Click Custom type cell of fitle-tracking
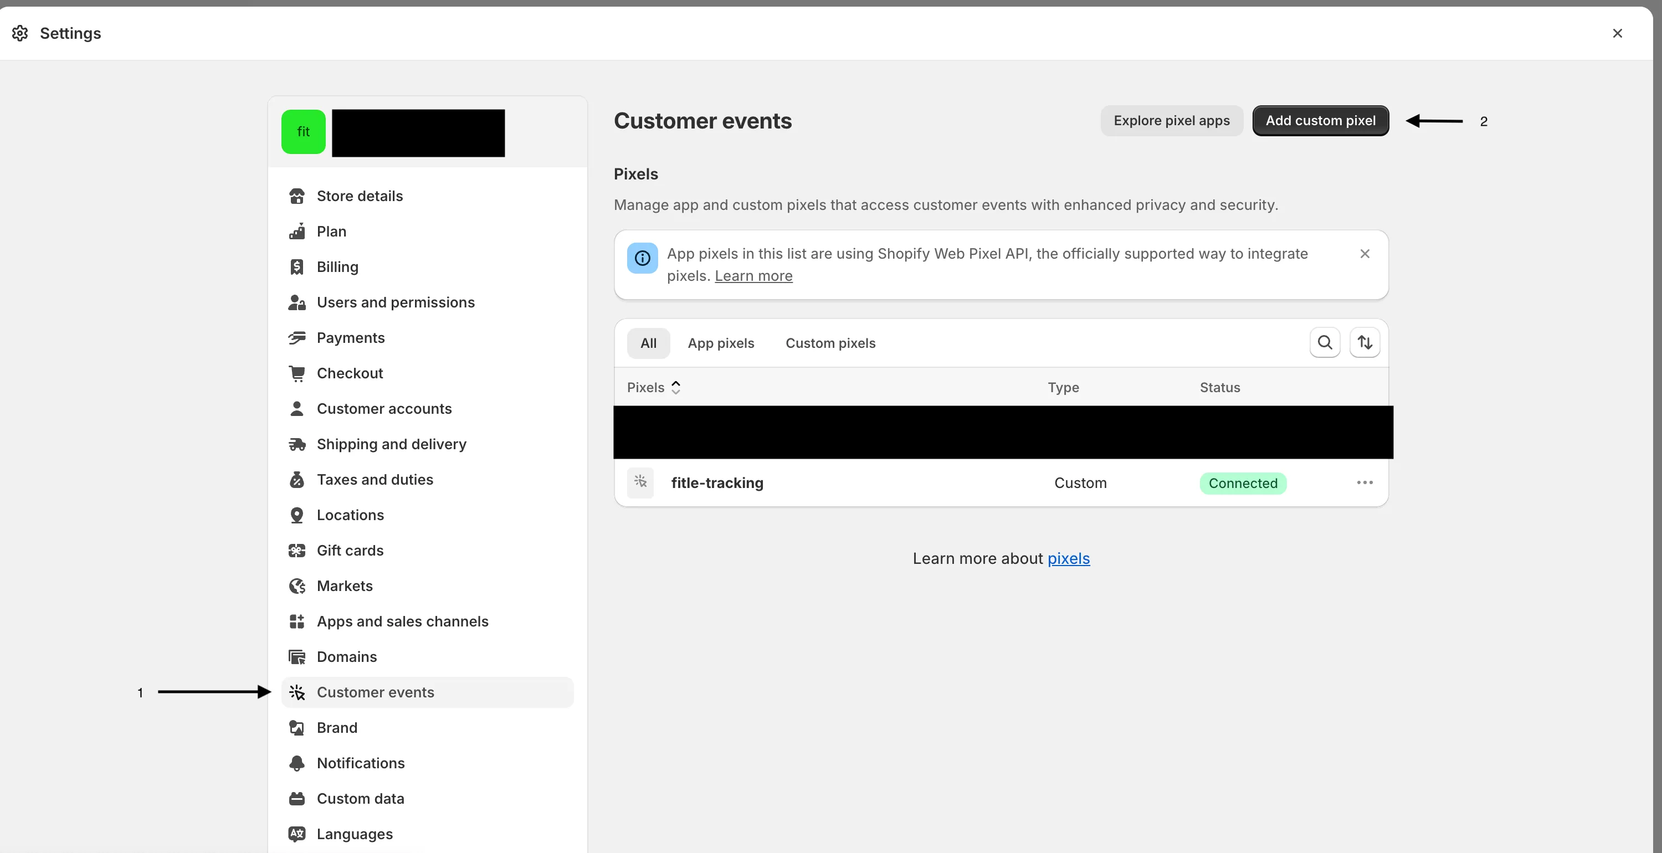 1080,484
